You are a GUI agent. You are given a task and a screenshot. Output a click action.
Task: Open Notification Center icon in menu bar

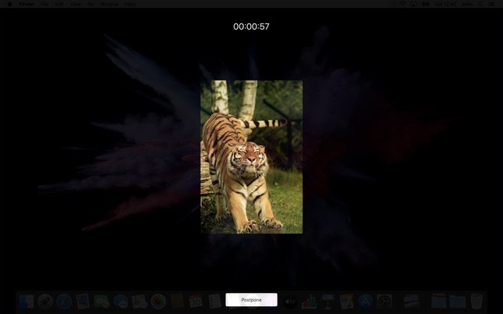pos(491,4)
